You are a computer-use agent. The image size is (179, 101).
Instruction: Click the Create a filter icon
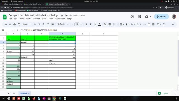[x=158, y=24]
